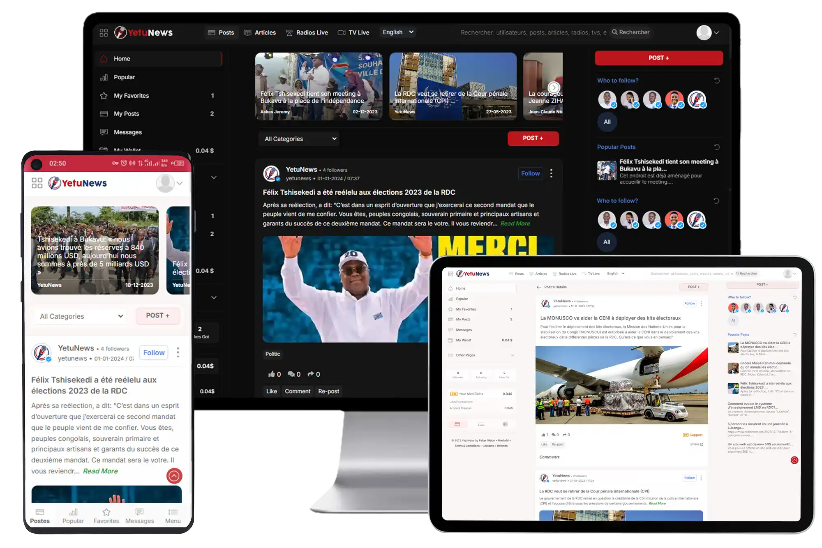Select the Articles tab in navbar

[x=264, y=32]
